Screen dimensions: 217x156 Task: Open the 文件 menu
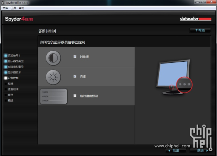coord(5,8)
